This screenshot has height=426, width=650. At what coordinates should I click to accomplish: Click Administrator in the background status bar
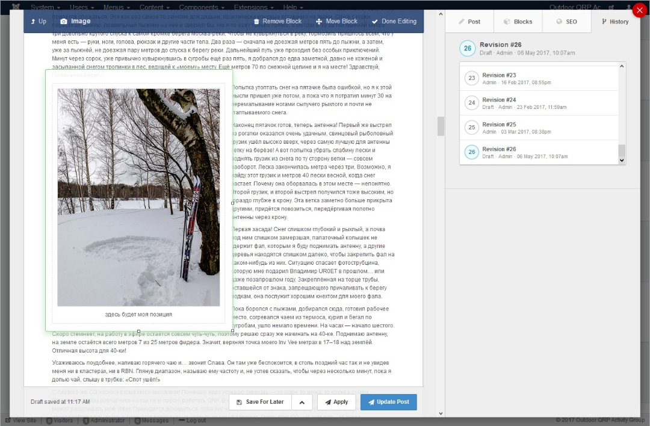click(x=104, y=420)
